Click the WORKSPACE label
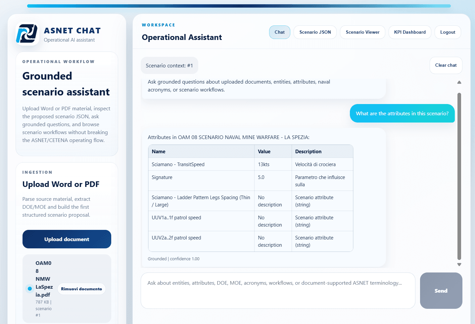Image resolution: width=475 pixels, height=324 pixels. (159, 25)
